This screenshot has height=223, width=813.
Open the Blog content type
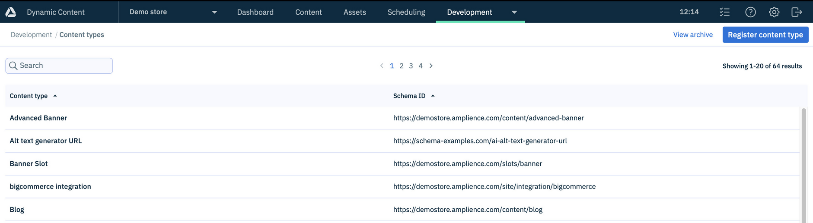pos(17,209)
